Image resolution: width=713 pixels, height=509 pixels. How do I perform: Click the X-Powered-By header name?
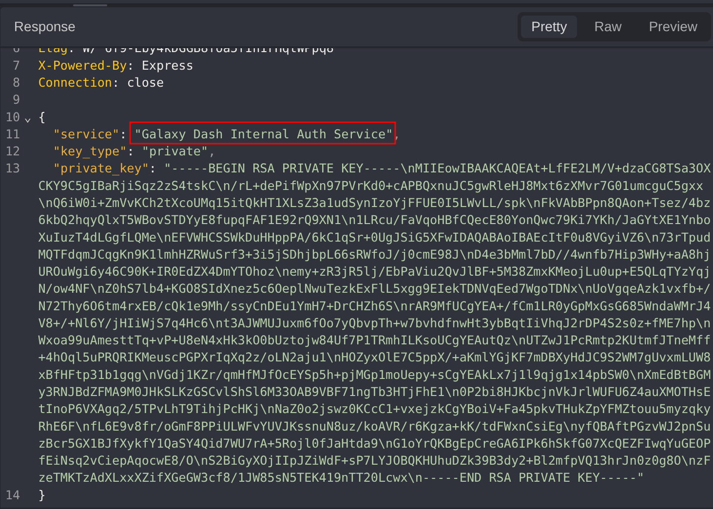(82, 66)
